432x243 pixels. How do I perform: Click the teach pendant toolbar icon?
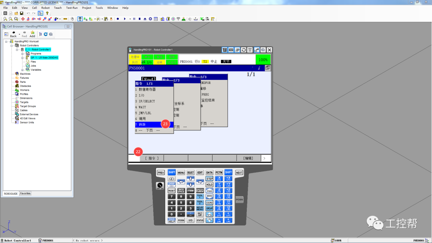click(x=80, y=19)
